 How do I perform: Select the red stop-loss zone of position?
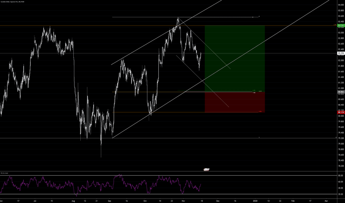(x=235, y=102)
